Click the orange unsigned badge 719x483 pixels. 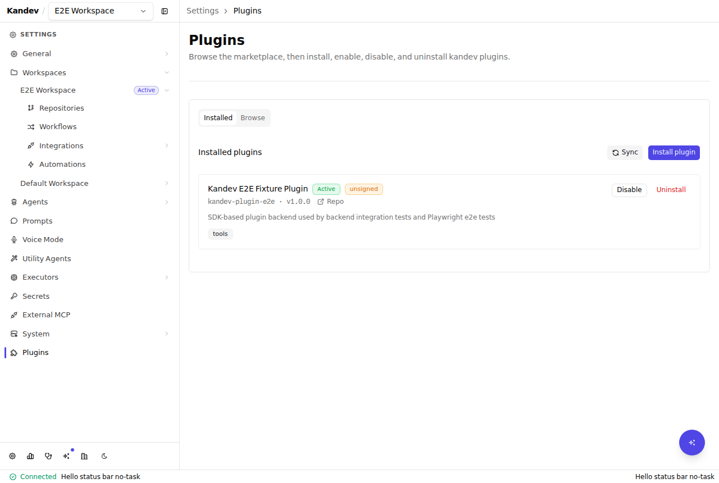[x=364, y=189]
